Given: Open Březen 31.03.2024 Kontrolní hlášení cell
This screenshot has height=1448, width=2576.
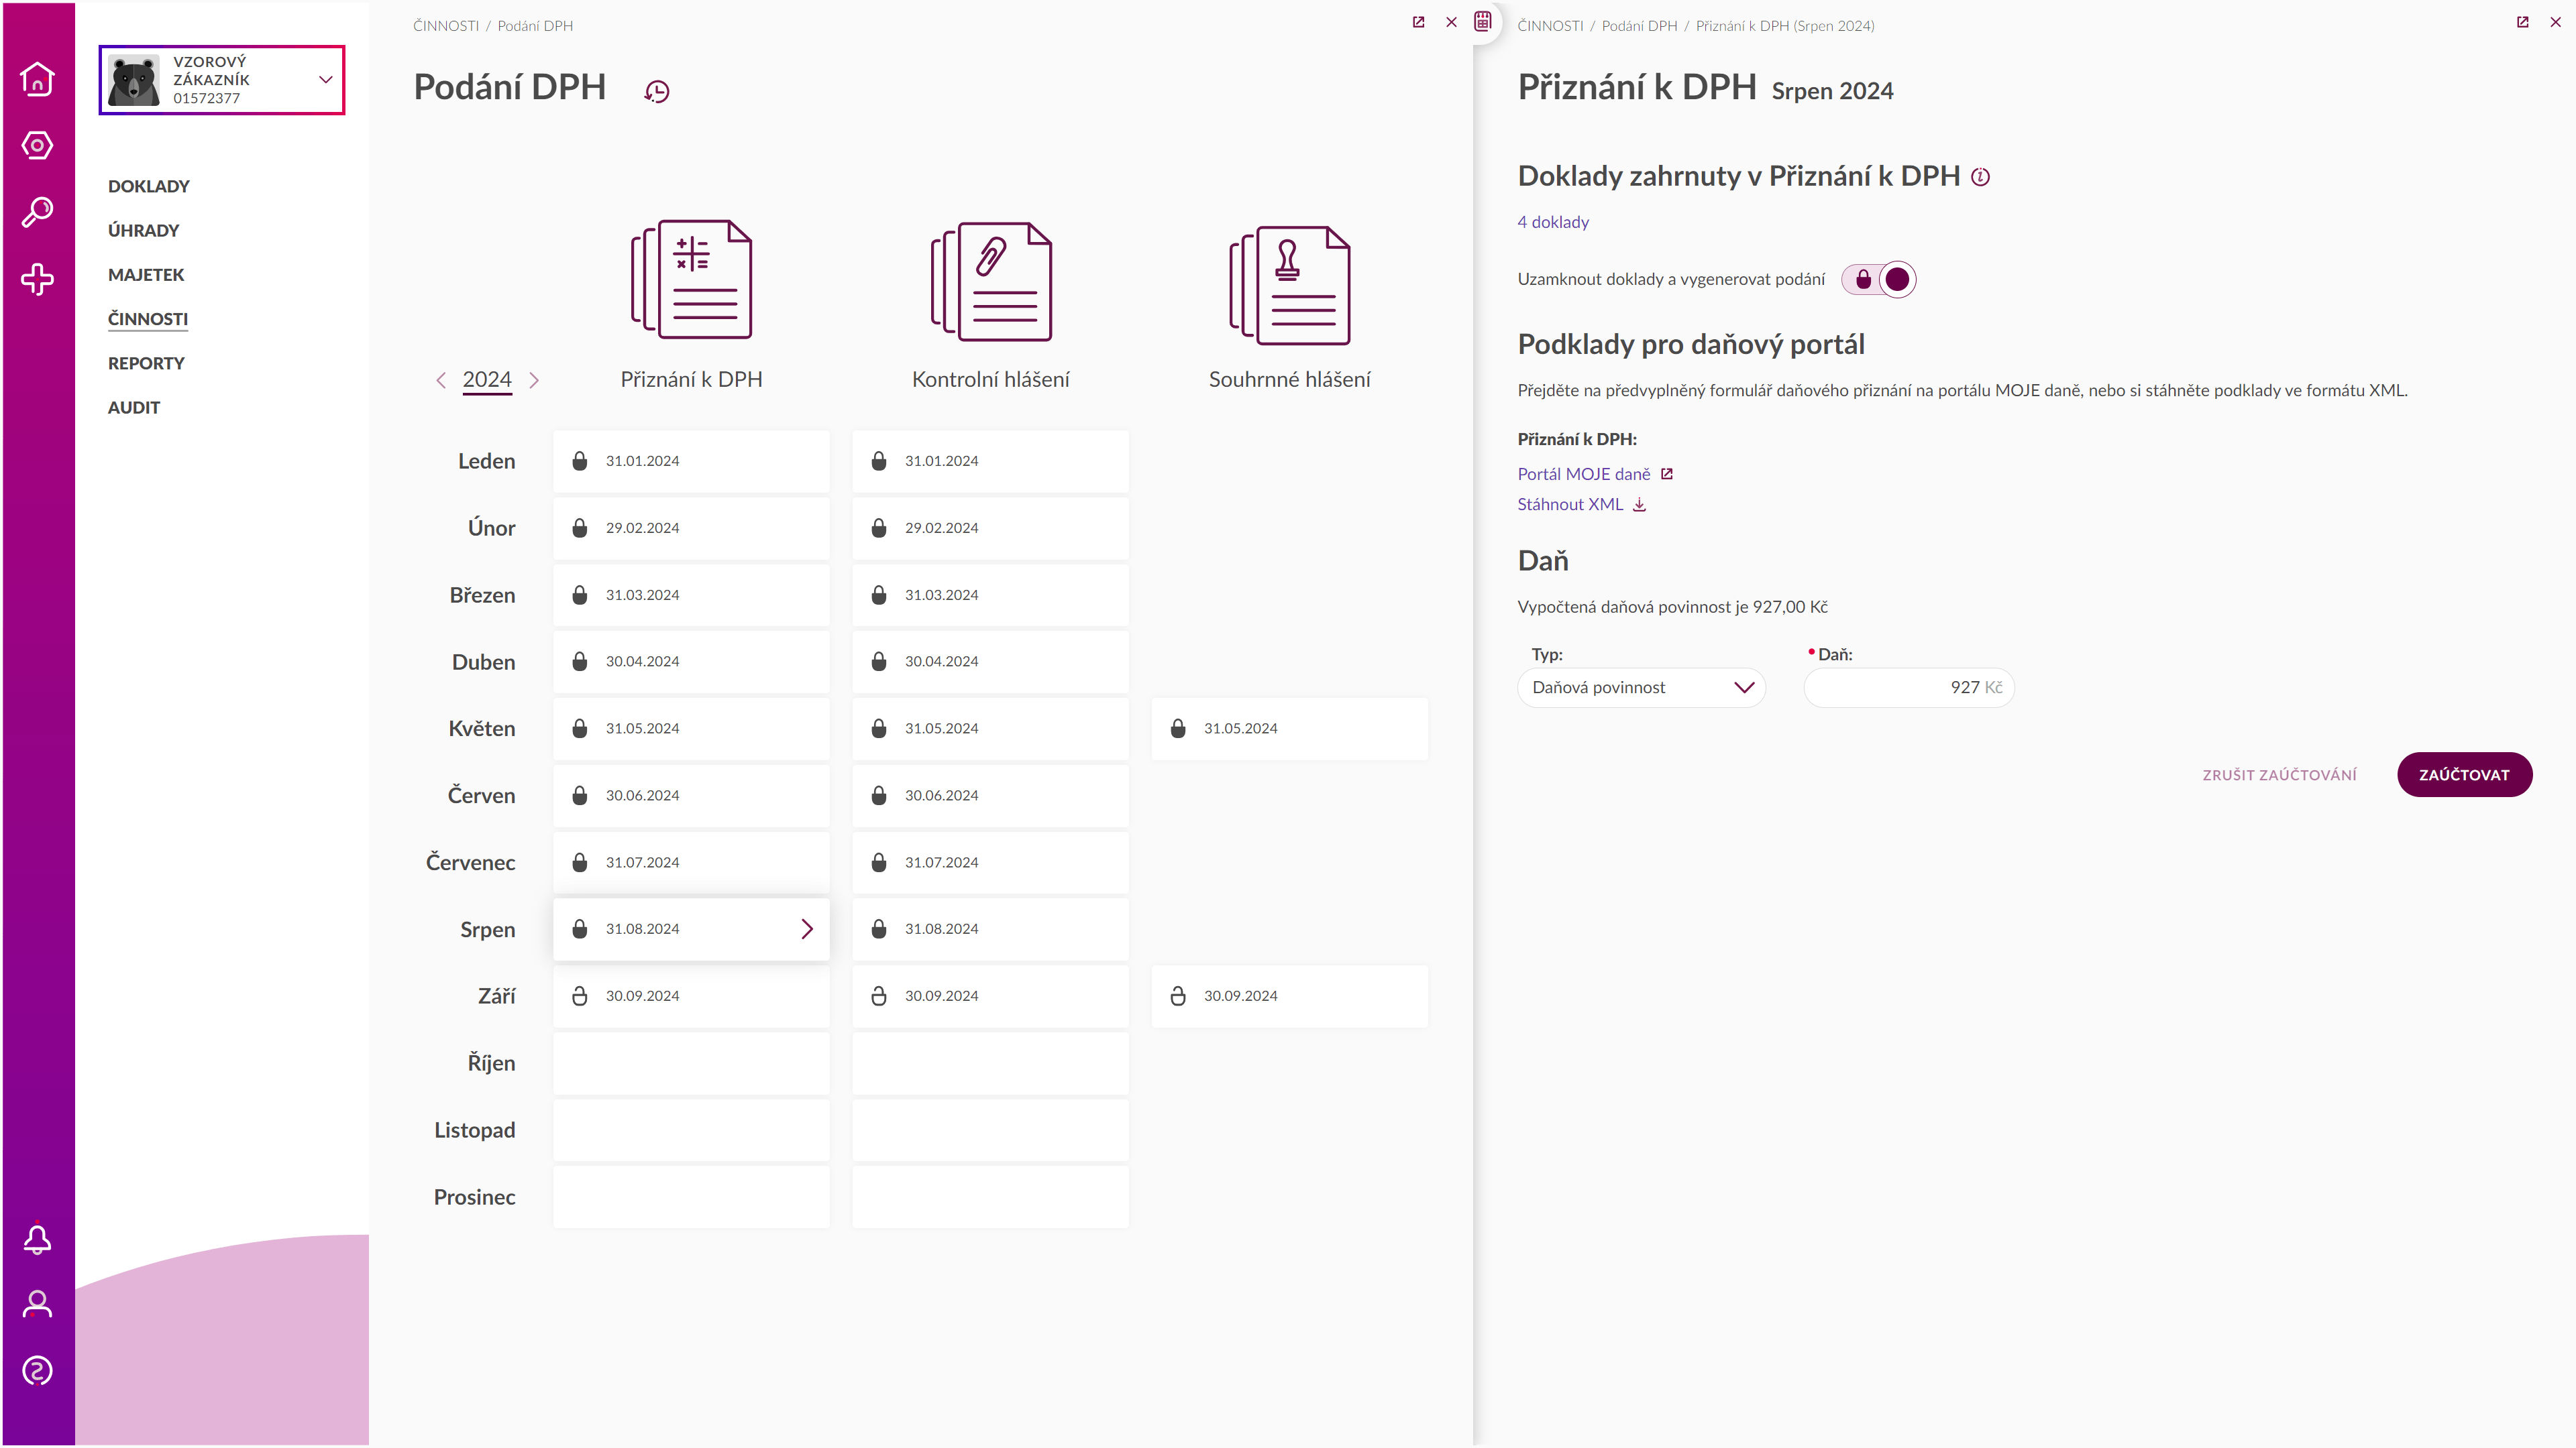Looking at the screenshot, I should pyautogui.click(x=990, y=595).
